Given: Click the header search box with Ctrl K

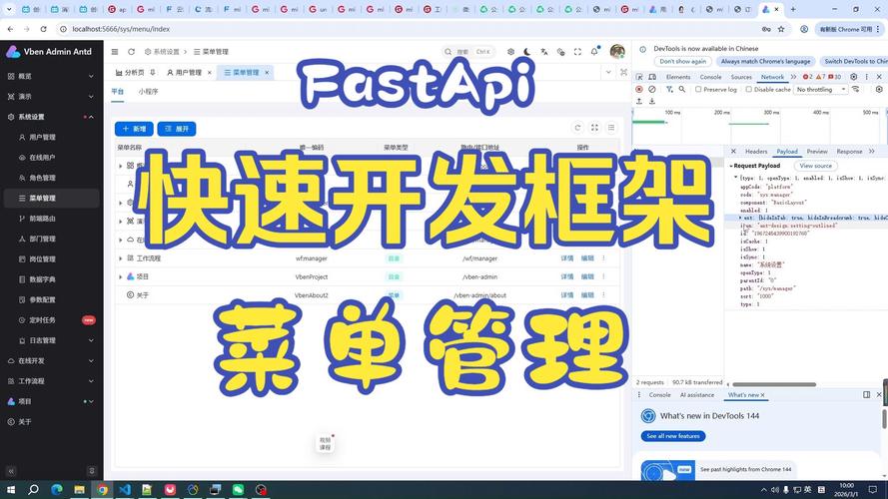Looking at the screenshot, I should click(467, 52).
